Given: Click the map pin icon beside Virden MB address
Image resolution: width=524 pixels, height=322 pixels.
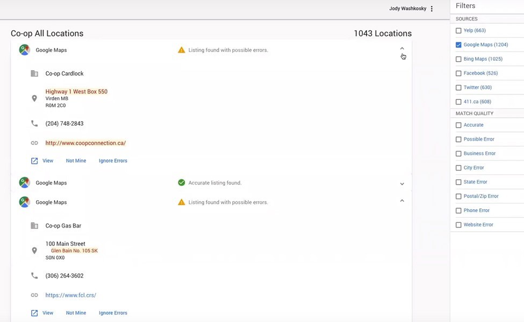Looking at the screenshot, I should pos(34,98).
